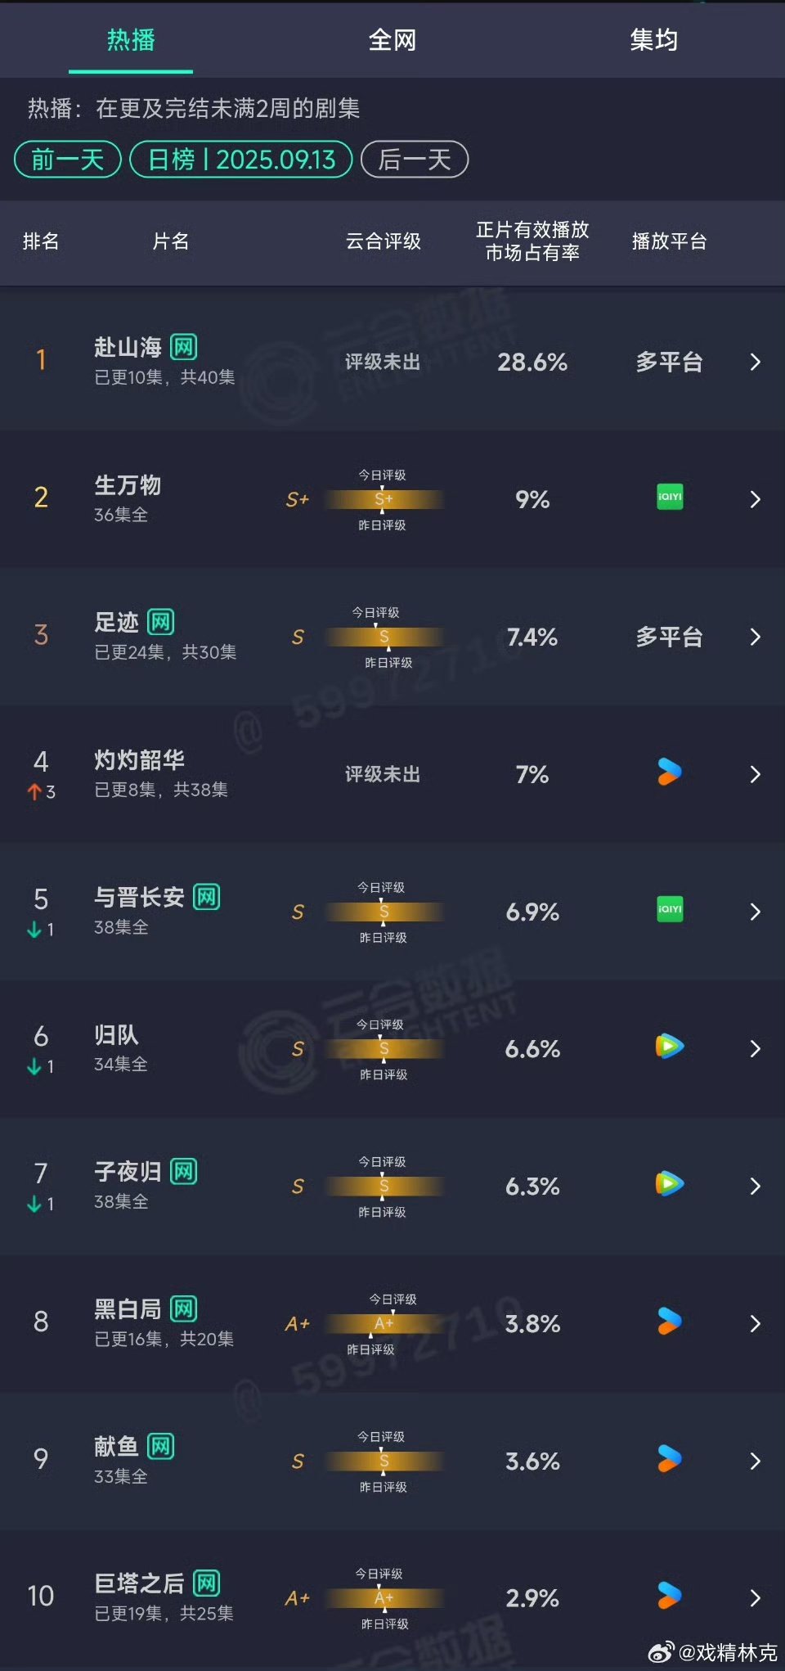Expand details chevron for 归队
The height and width of the screenshot is (1671, 785).
pyautogui.click(x=756, y=1049)
